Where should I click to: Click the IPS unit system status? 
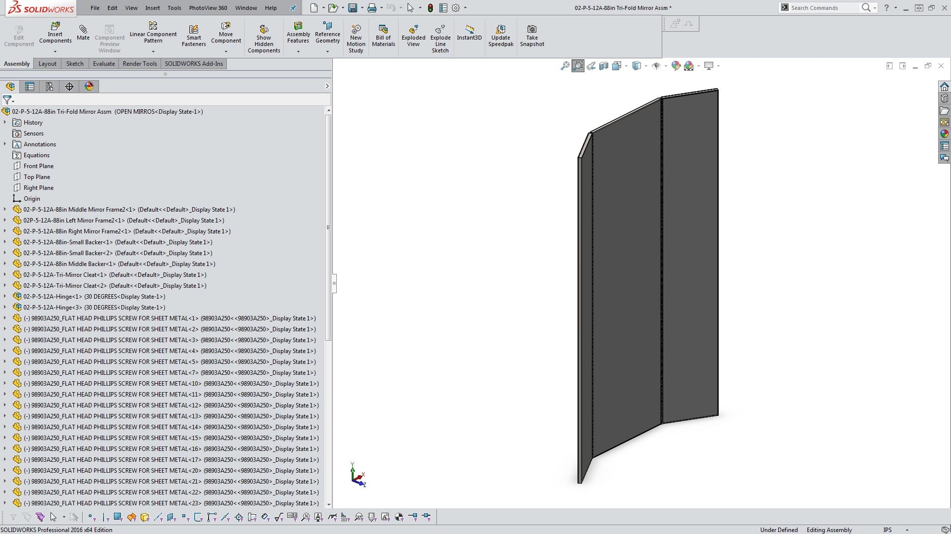pos(887,530)
